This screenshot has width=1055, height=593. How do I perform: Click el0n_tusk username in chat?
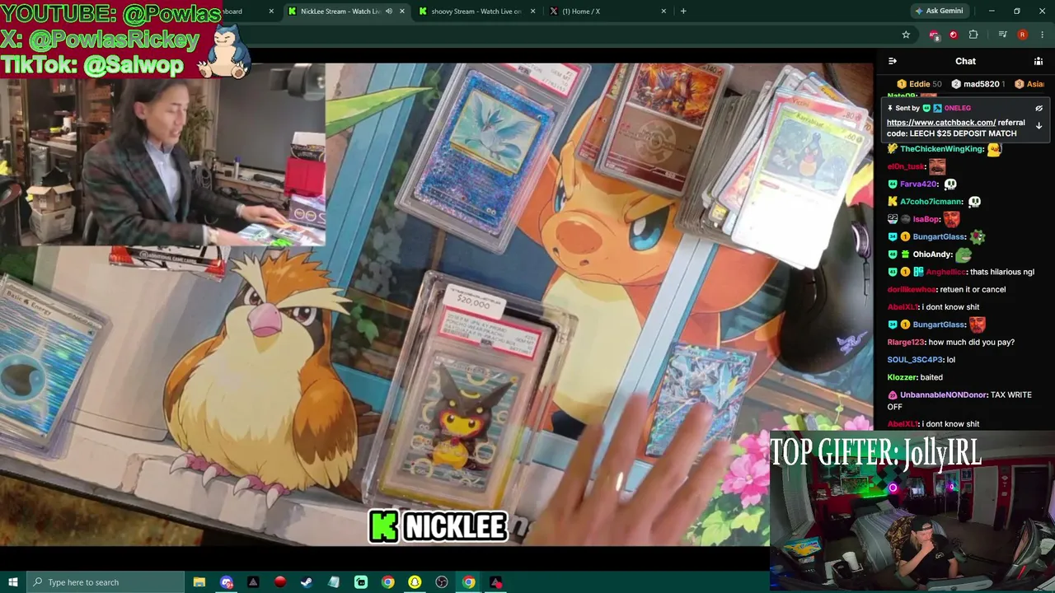click(x=906, y=166)
